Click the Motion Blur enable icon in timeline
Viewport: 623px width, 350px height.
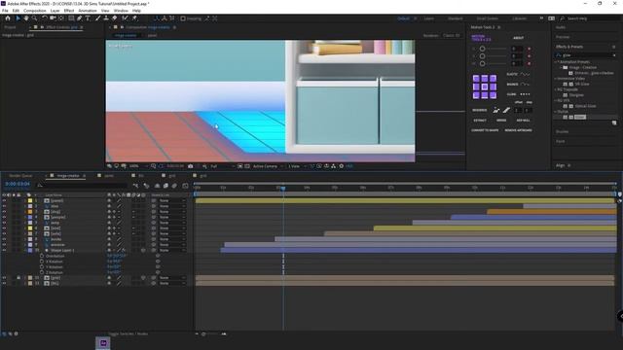[175, 186]
